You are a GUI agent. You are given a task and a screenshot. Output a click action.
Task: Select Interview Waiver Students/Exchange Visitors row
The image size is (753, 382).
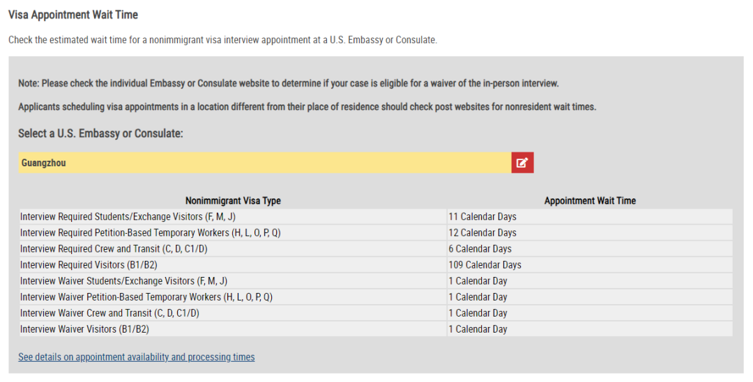[376, 281]
